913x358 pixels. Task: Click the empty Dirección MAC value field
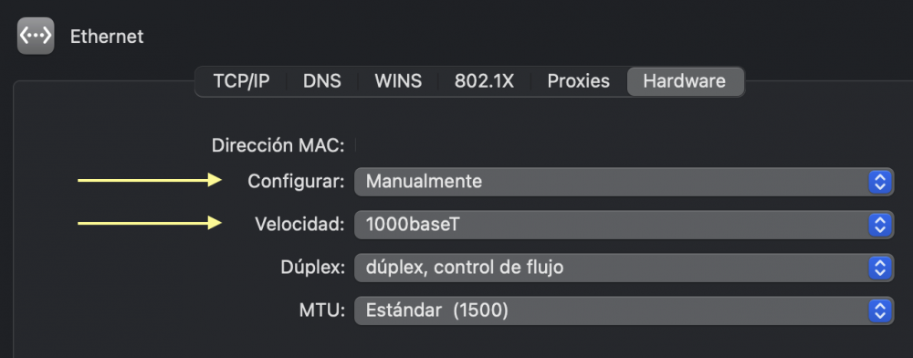click(x=624, y=145)
